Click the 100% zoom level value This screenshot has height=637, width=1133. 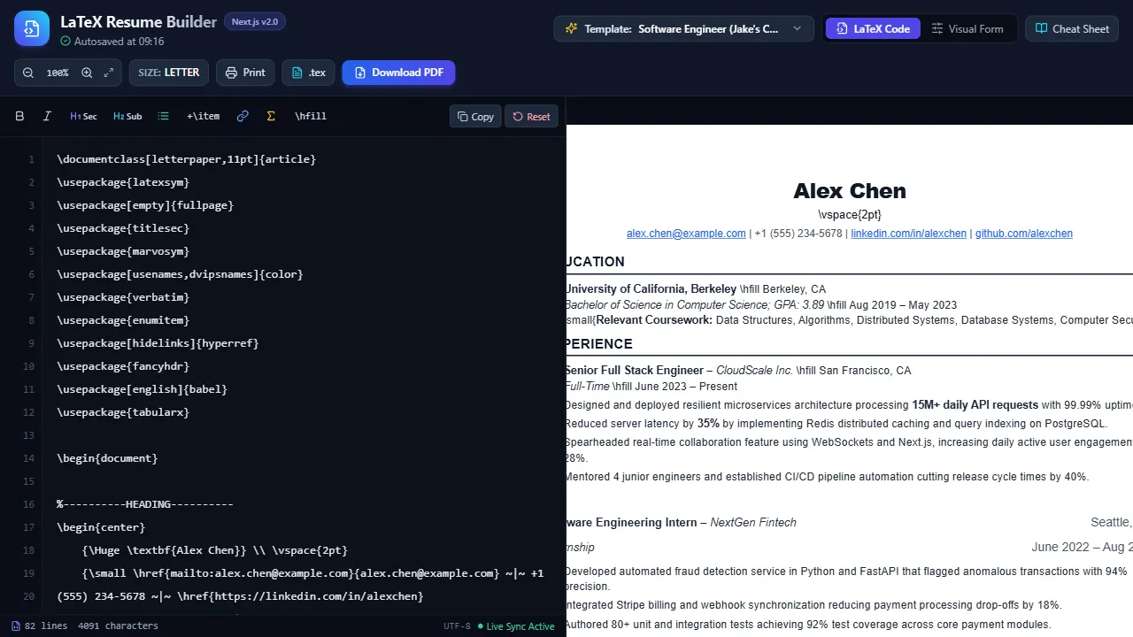pos(58,73)
